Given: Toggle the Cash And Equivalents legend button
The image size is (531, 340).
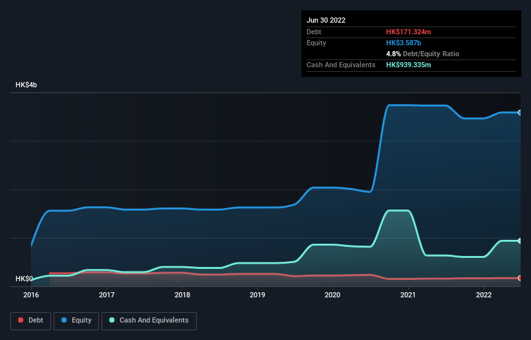Looking at the screenshot, I should (x=149, y=321).
